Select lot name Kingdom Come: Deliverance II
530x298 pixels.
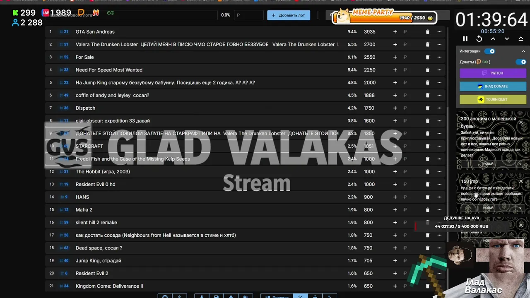109,286
